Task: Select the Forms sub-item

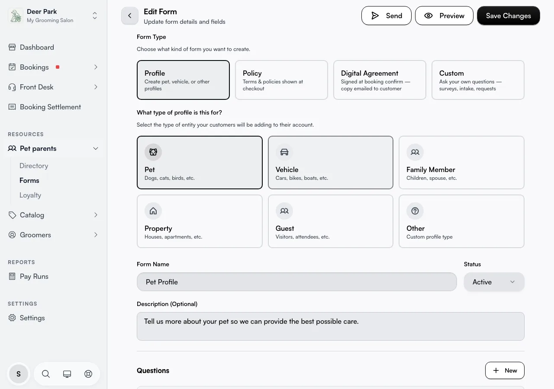Action: [29, 180]
